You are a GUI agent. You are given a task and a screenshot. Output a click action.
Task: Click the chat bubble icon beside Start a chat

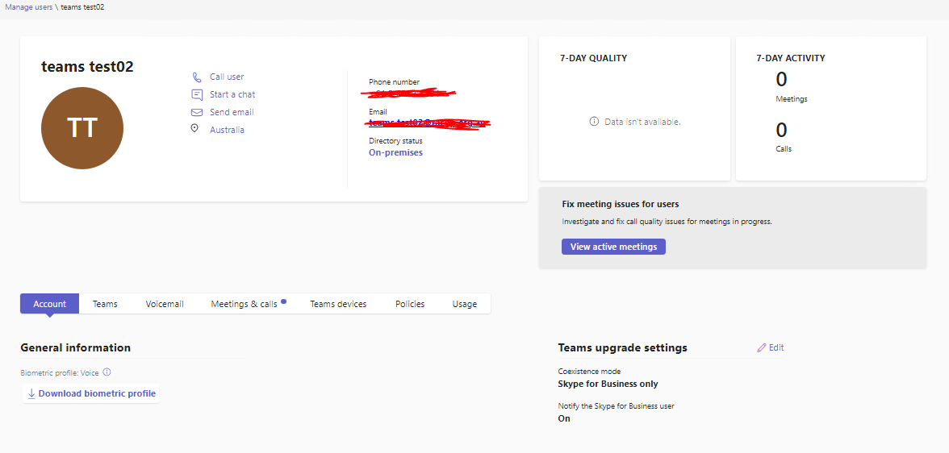coord(197,94)
